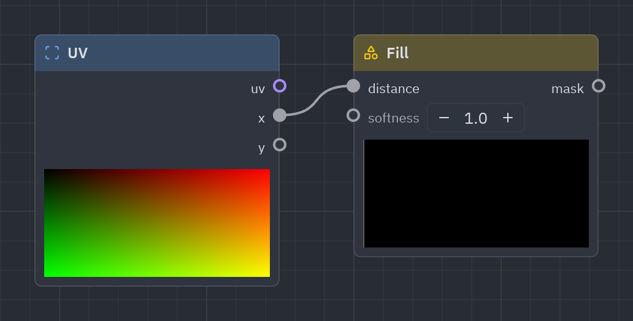The image size is (633, 321).
Task: Click the y output label
Action: click(x=261, y=148)
